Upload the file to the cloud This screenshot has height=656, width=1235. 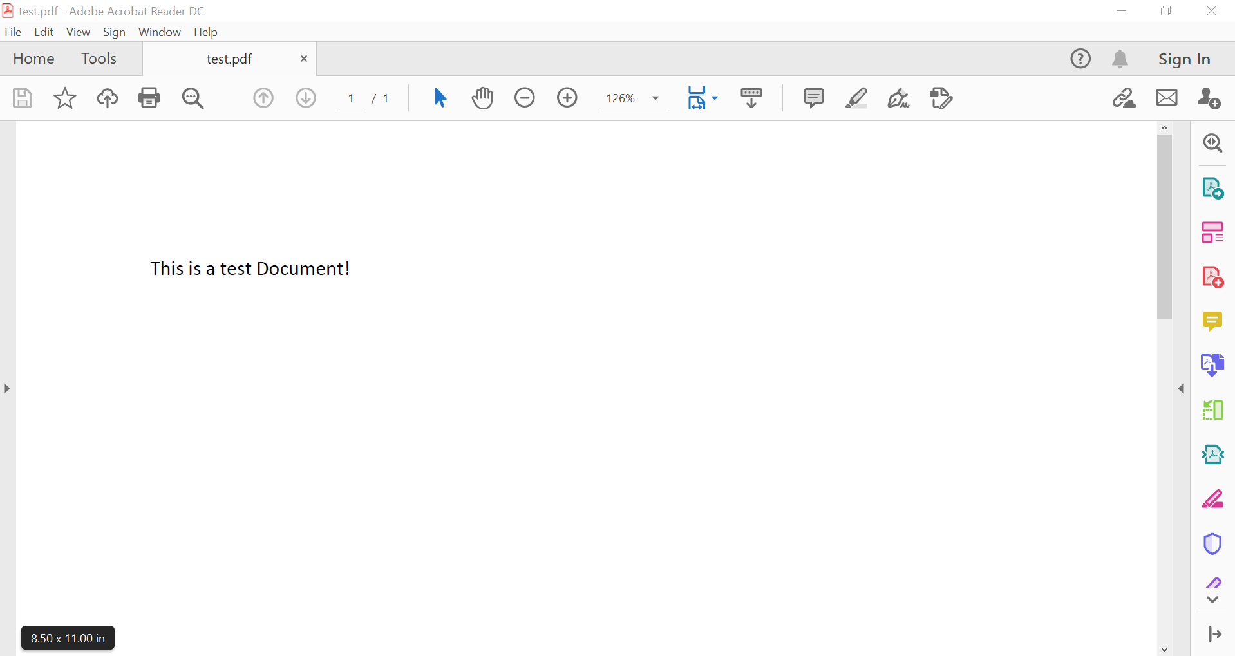tap(108, 98)
